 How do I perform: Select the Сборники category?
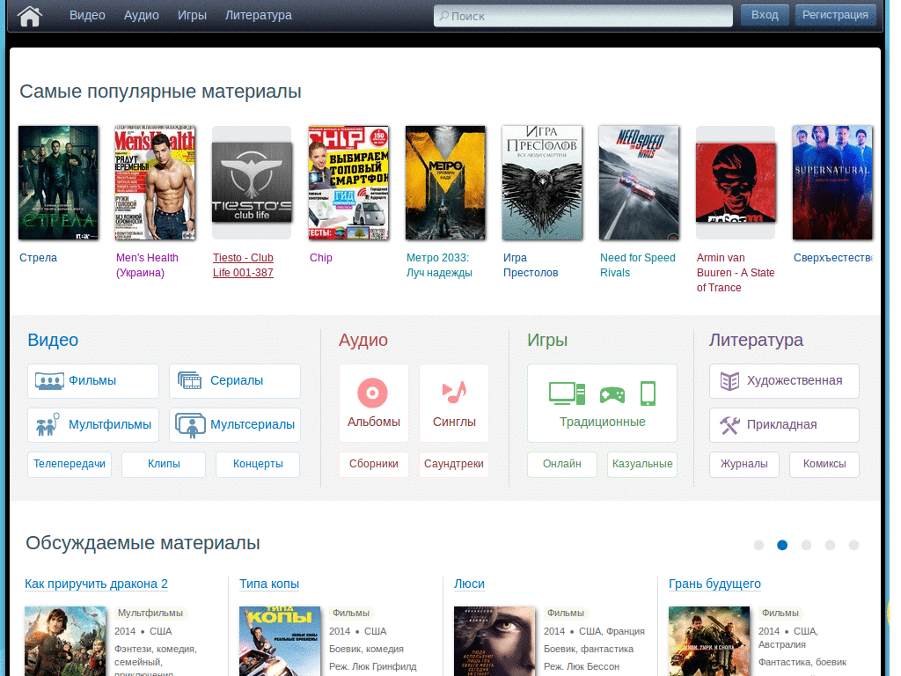click(373, 464)
